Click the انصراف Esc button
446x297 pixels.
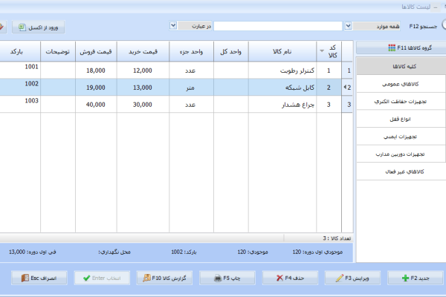pyautogui.click(x=39, y=278)
